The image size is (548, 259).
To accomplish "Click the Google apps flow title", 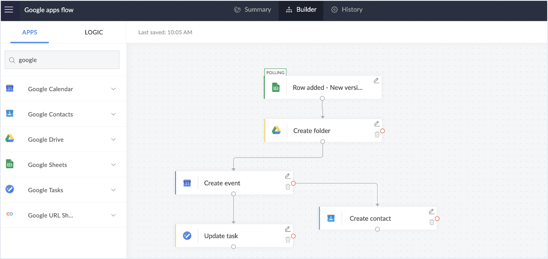I will (x=49, y=10).
